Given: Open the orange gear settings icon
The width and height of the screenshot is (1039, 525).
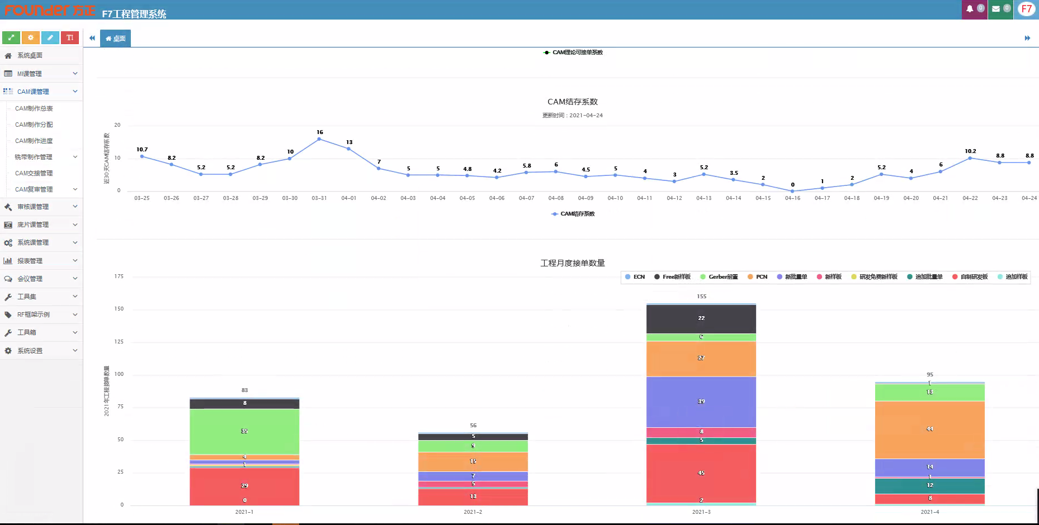Looking at the screenshot, I should click(x=31, y=37).
